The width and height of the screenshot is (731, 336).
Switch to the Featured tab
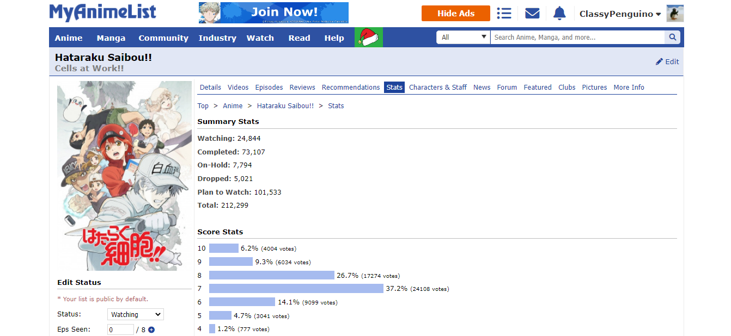tap(538, 87)
